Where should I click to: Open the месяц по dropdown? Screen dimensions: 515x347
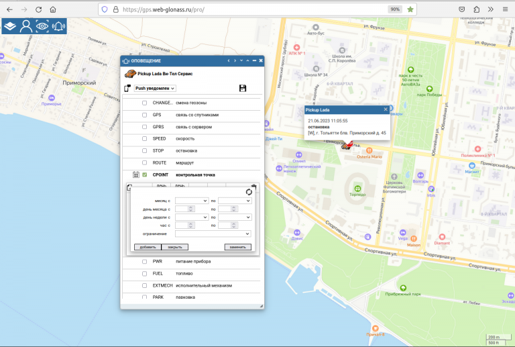[x=235, y=201]
